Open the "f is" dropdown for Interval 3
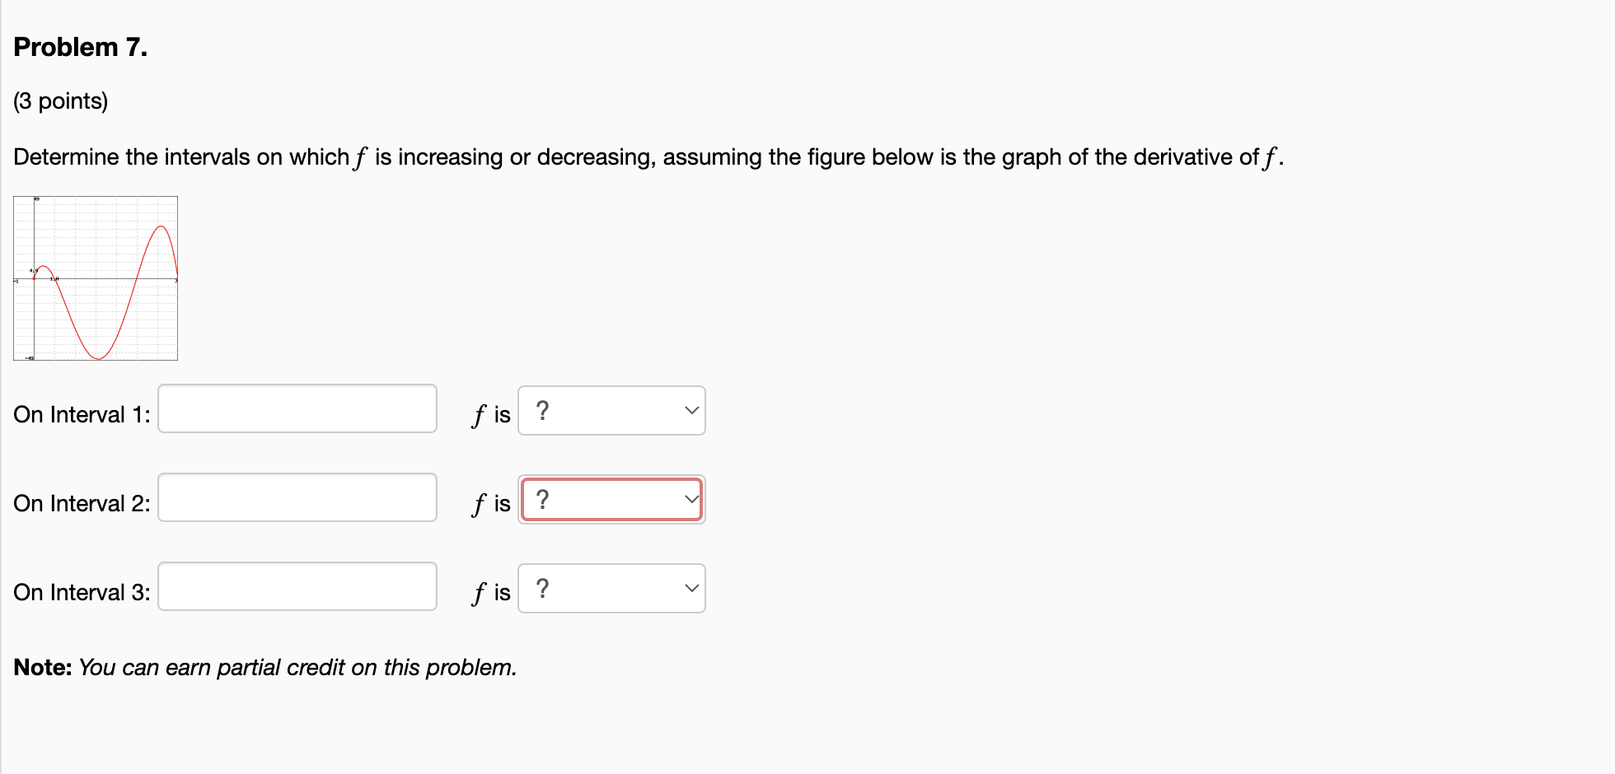The width and height of the screenshot is (1615, 774). [x=611, y=588]
